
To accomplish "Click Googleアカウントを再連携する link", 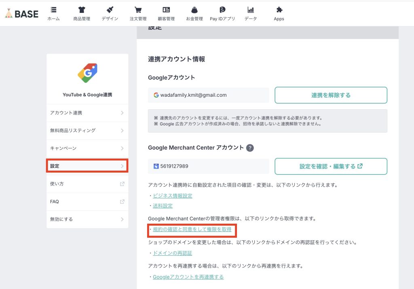I will tap(188, 277).
